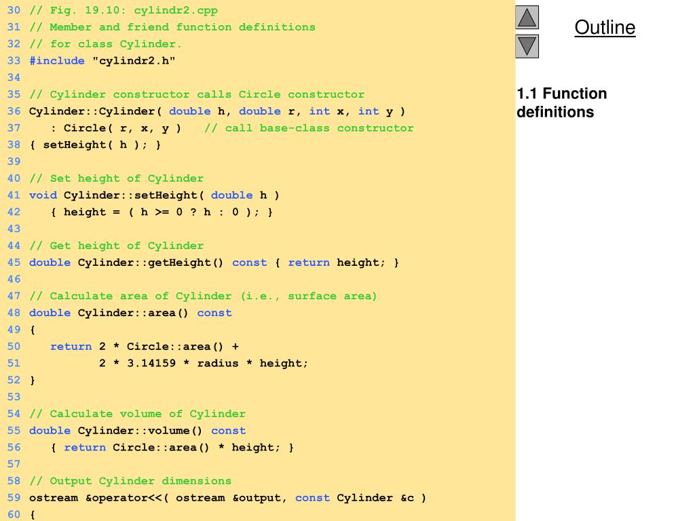Click the comment 'Member and friend function definitions'
Viewport: 695px width, 521px height.
172,27
